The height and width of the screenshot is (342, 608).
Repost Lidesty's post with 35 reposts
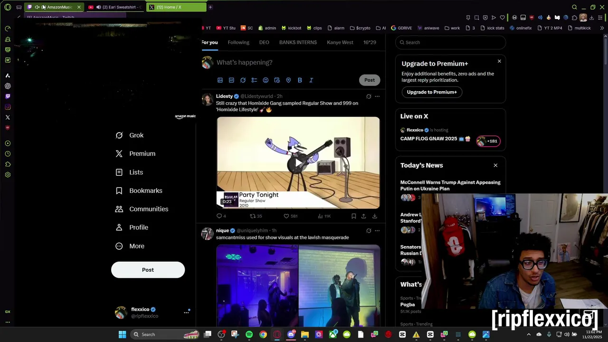point(256,216)
